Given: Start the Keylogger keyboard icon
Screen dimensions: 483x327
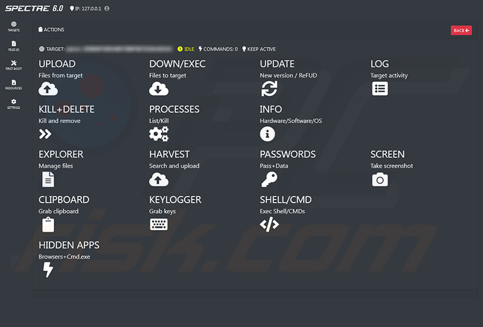Looking at the screenshot, I should point(158,225).
